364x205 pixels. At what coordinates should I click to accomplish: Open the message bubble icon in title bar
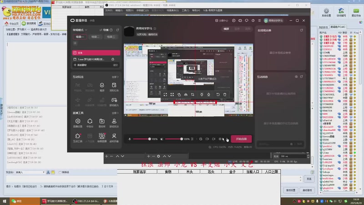click(x=247, y=20)
